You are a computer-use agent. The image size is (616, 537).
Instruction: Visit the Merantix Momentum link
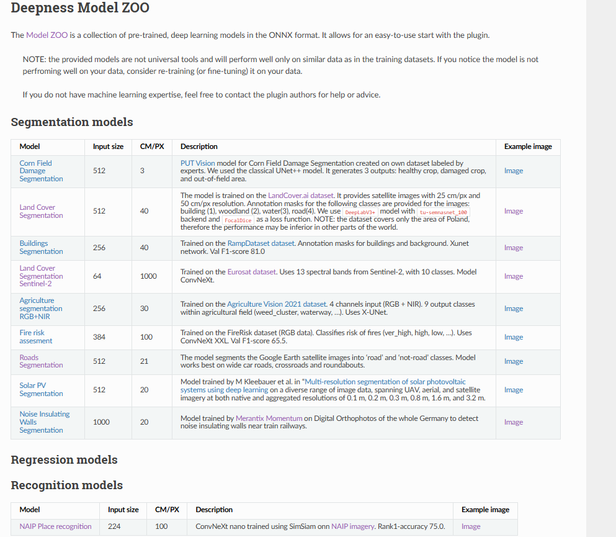click(269, 418)
